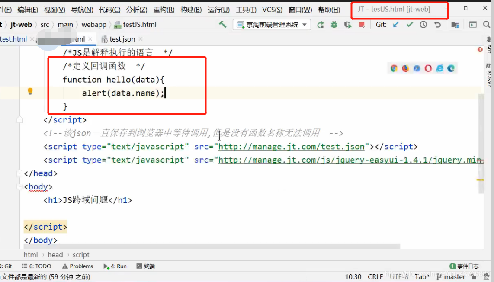Click the Build project hammer icon

point(223,24)
